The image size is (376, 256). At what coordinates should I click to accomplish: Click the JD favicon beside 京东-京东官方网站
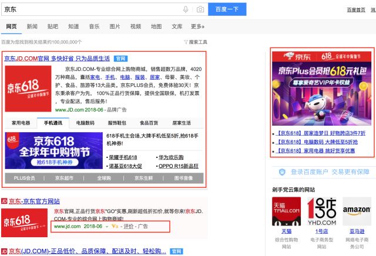coord(4,201)
